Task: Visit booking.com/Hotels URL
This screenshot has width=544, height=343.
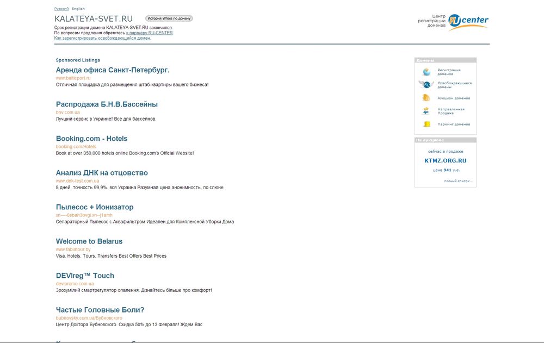Action: (76, 147)
